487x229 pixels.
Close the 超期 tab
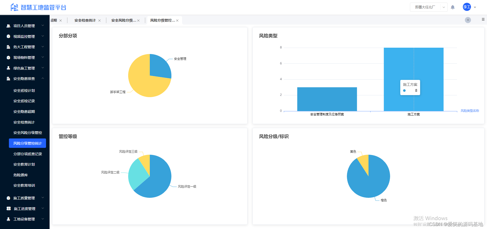[61, 21]
